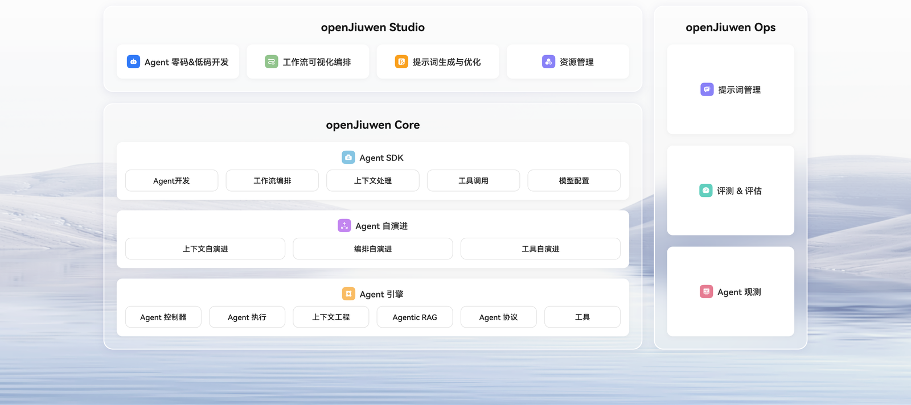The height and width of the screenshot is (405, 911).
Task: Click the openJiuwen Studio heading
Action: 373,27
